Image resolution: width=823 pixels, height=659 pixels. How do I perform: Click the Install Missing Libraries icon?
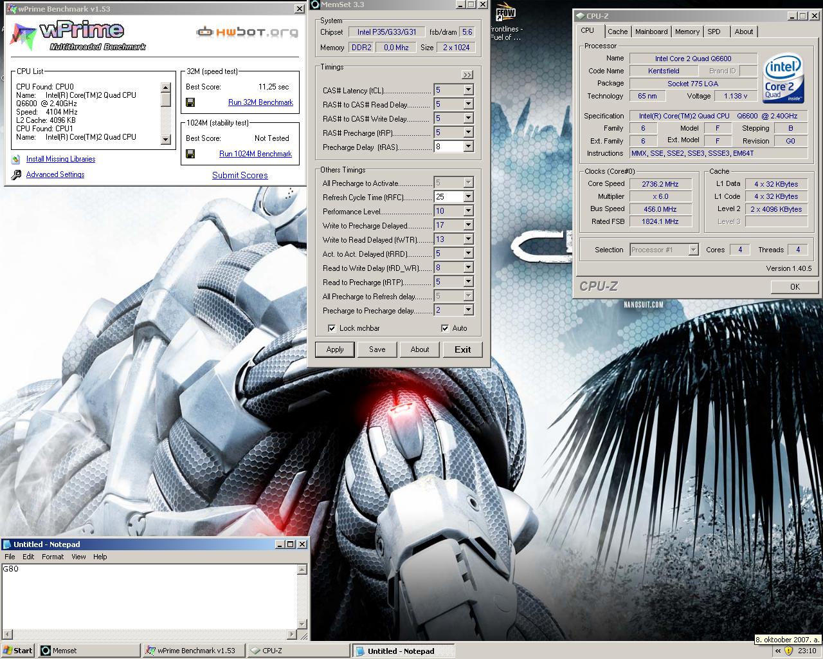click(x=16, y=159)
